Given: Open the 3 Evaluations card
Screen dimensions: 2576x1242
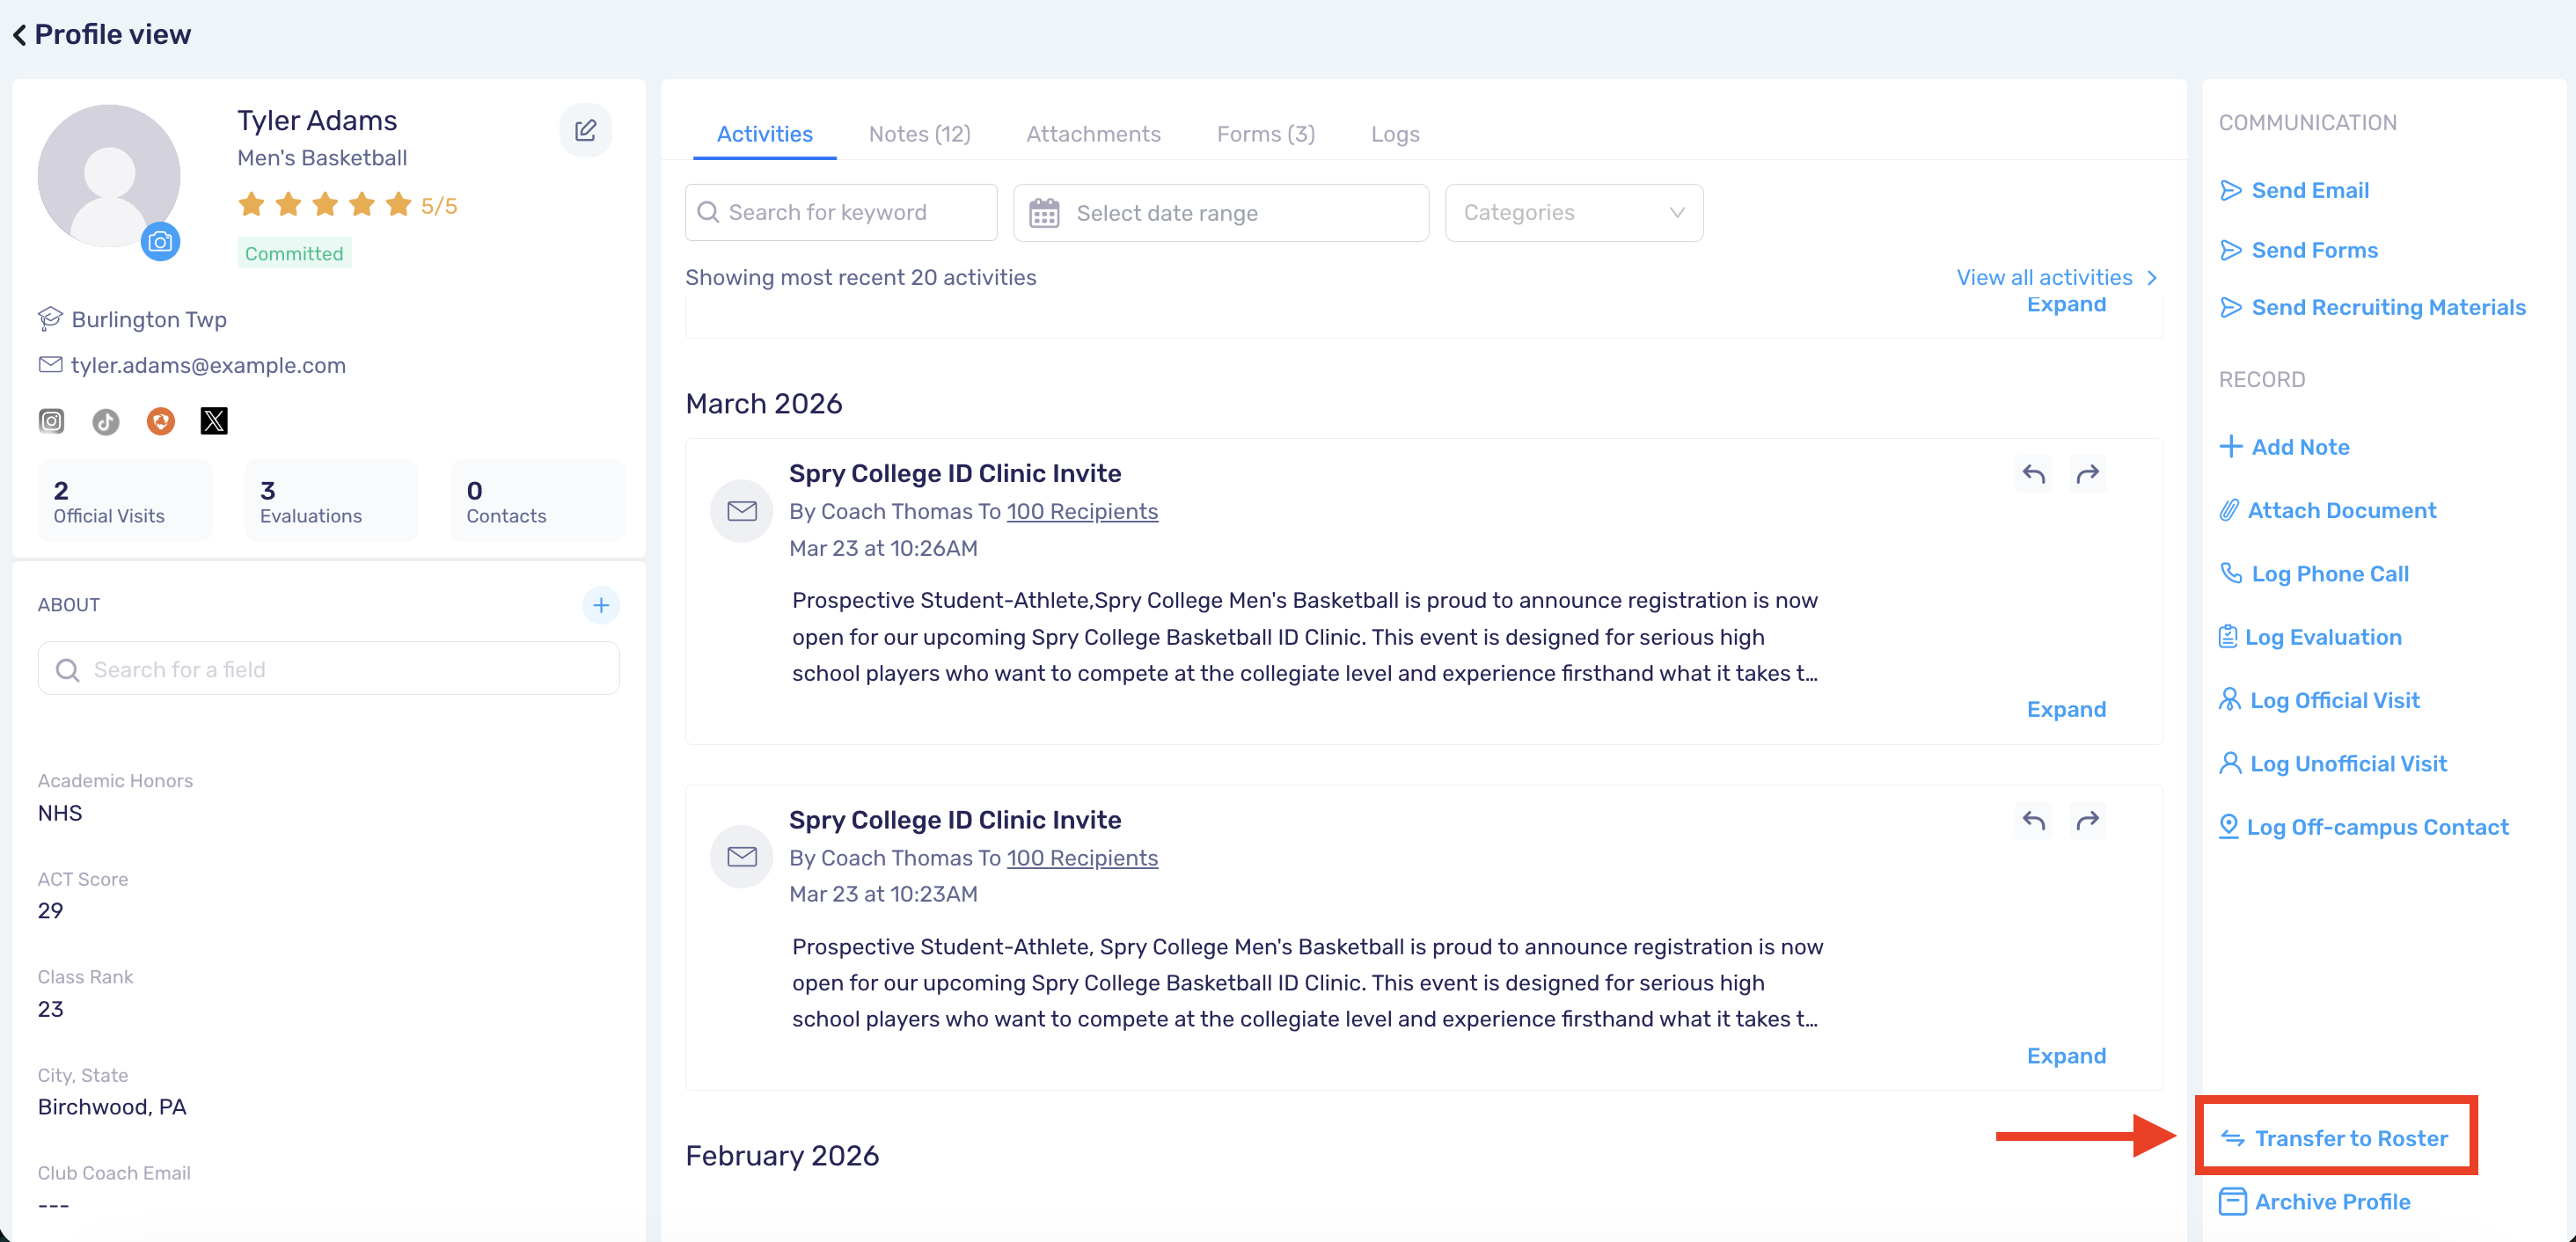Looking at the screenshot, I should [331, 501].
